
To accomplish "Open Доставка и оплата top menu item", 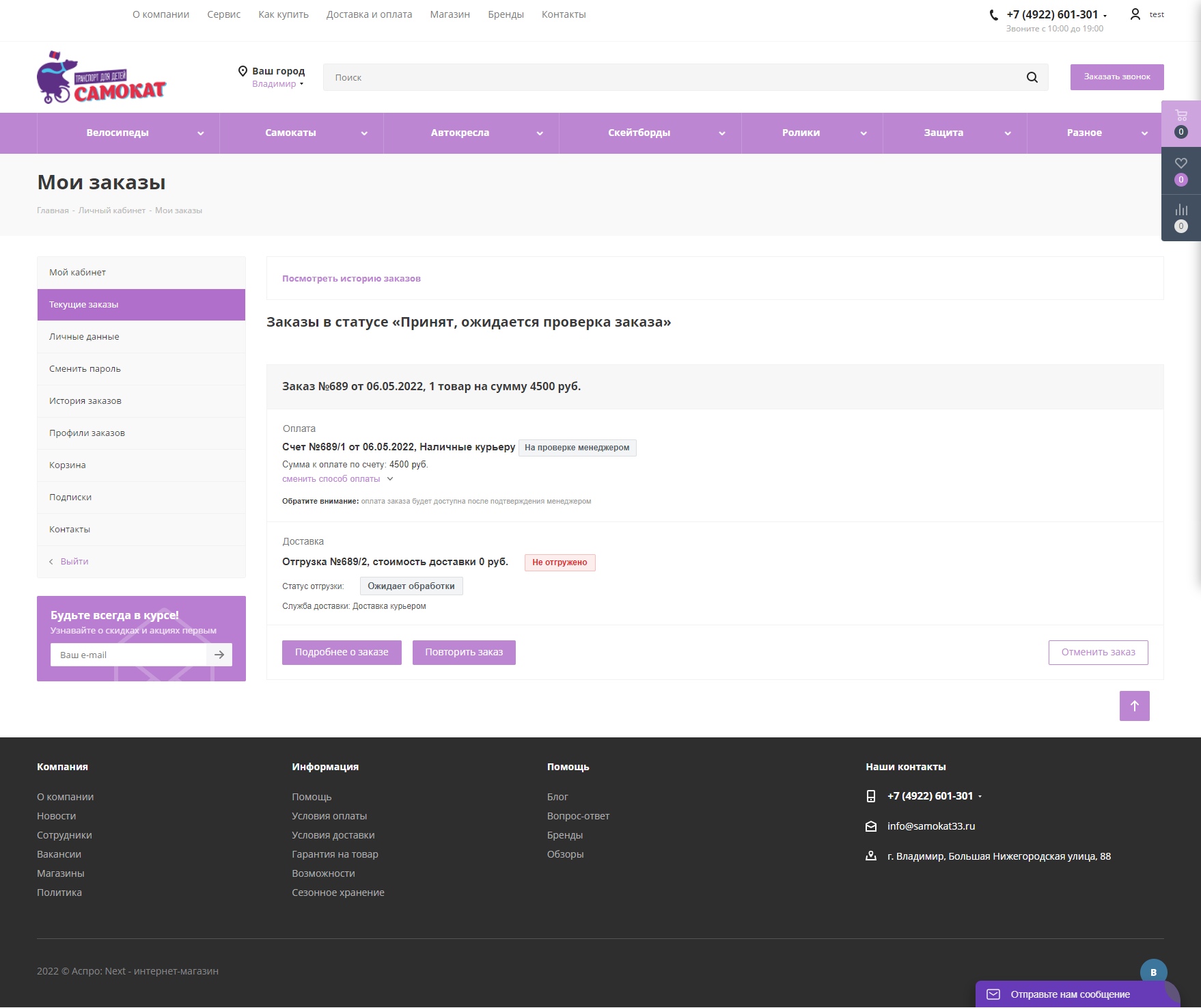I will tap(369, 14).
